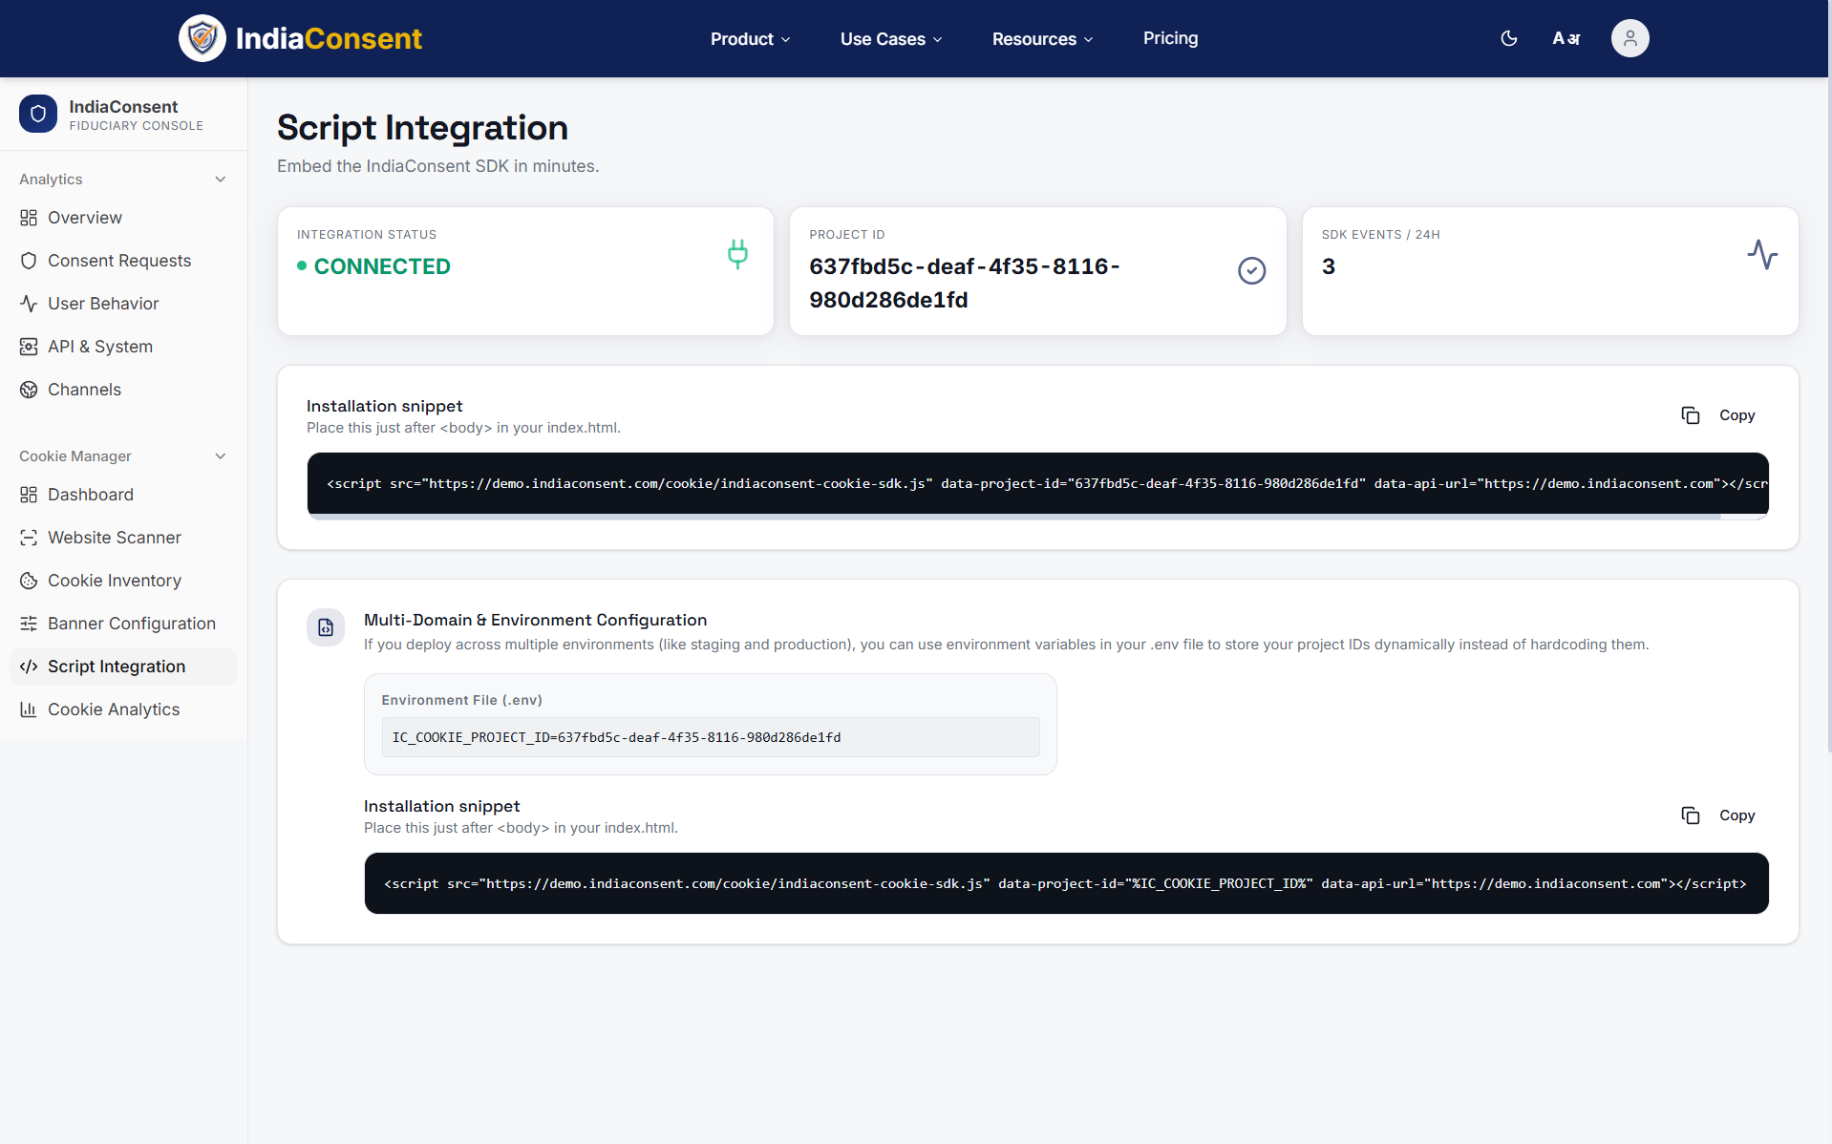Click the Banner Configuration sliders icon

[x=29, y=624]
